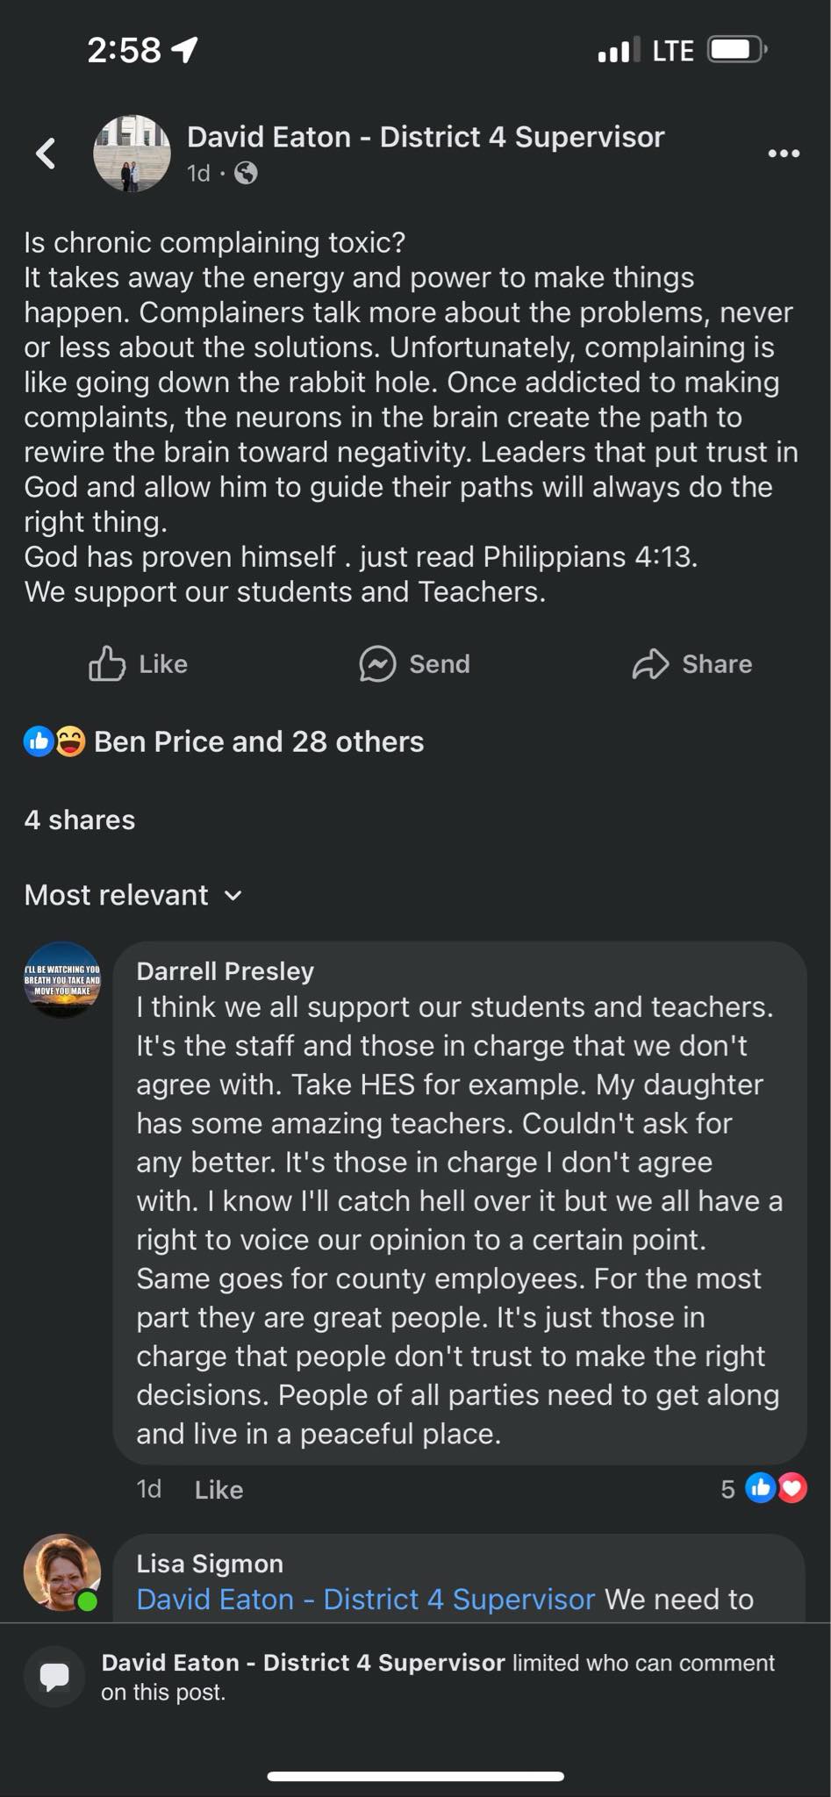Tap the David Eaton page title header

(x=426, y=138)
